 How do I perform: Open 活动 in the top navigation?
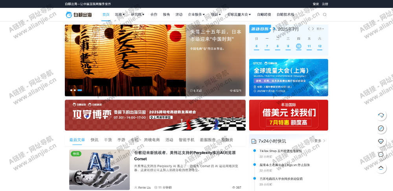click(x=179, y=15)
